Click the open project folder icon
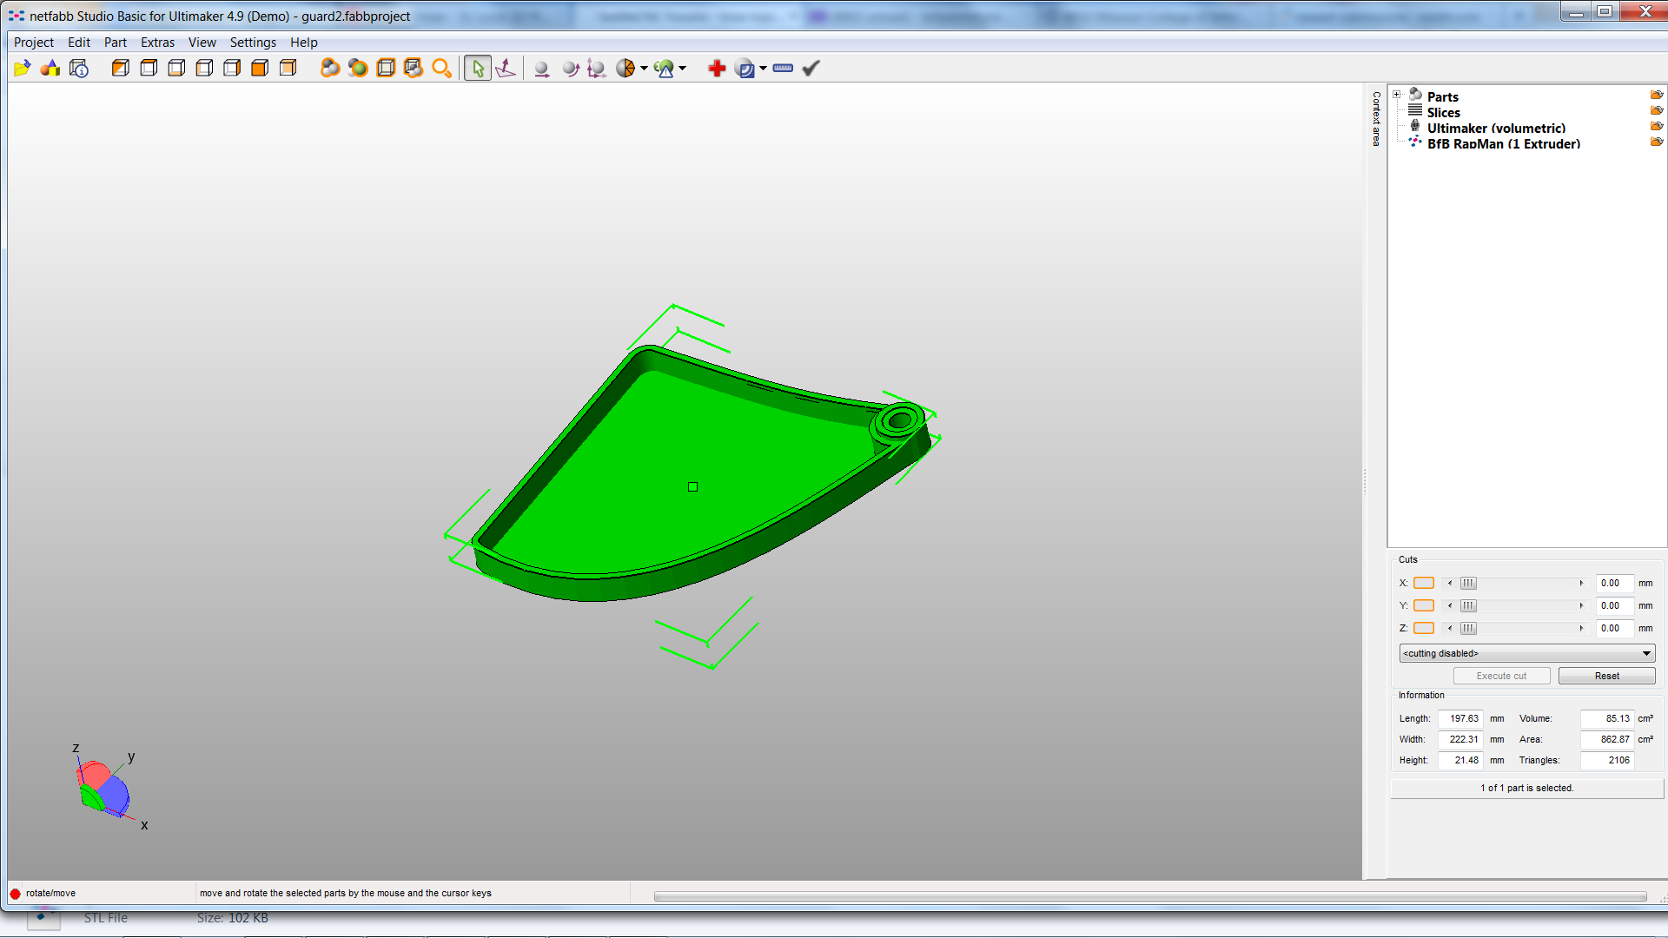This screenshot has width=1668, height=938. click(x=23, y=69)
